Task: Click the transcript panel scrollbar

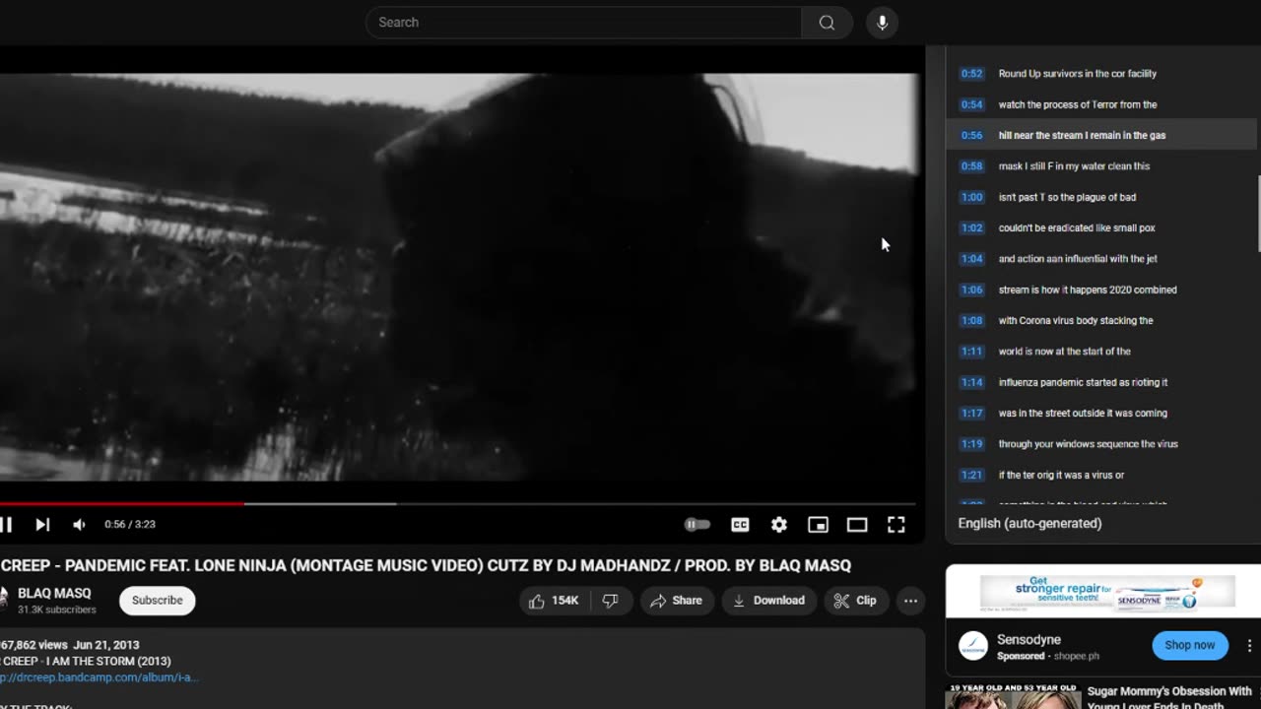Action: 1258,214
